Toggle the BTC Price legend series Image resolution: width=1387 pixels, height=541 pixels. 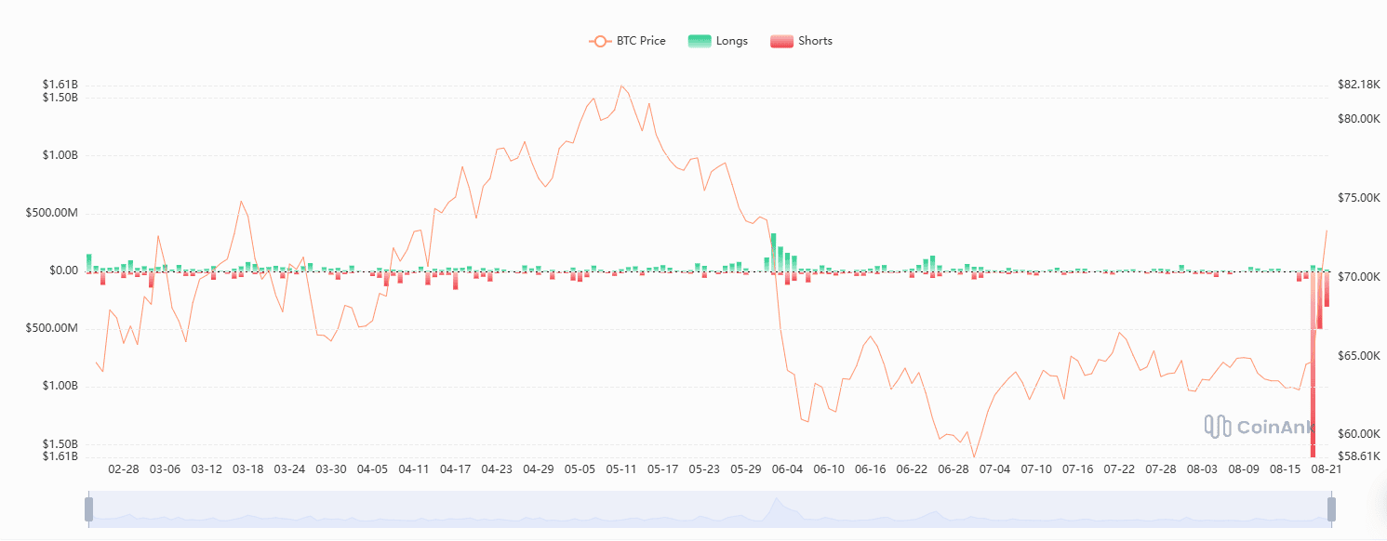(x=628, y=41)
